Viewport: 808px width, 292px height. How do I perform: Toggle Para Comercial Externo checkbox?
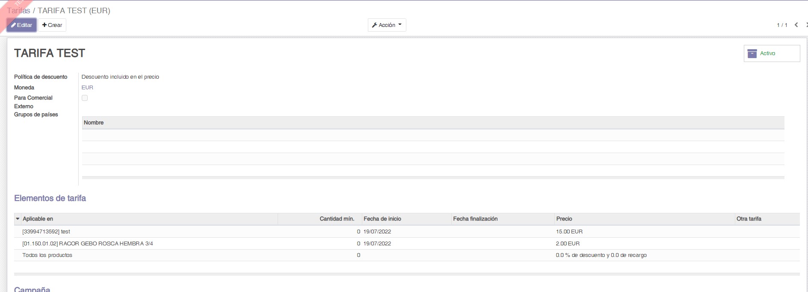[85, 98]
